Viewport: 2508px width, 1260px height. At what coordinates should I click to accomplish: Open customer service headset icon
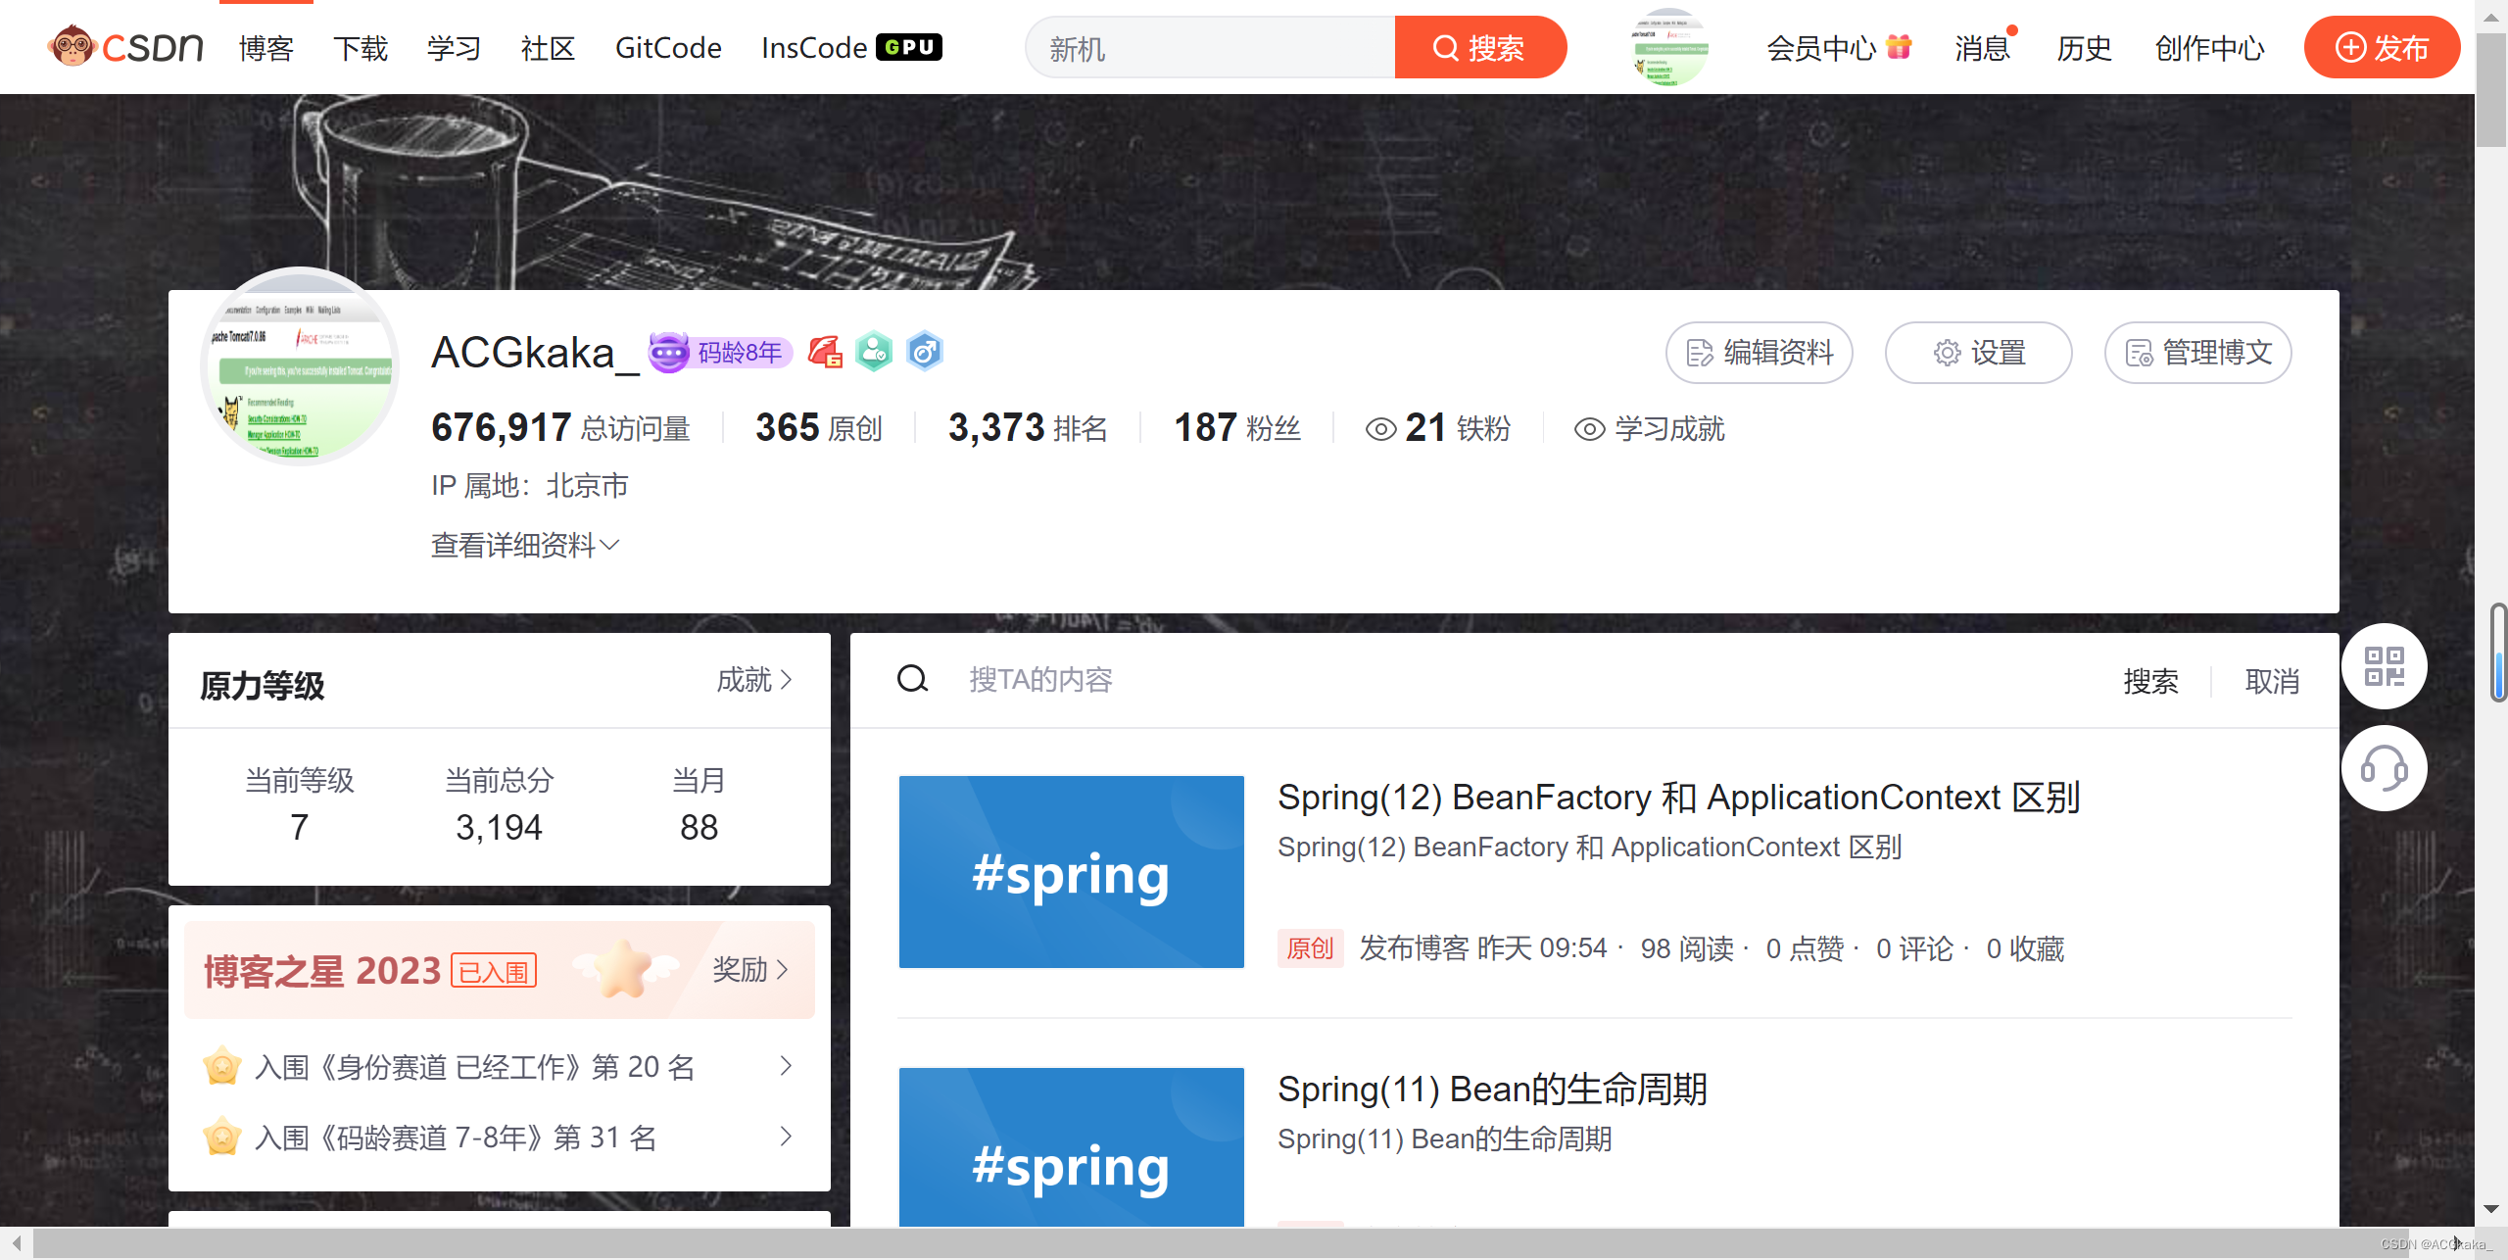pyautogui.click(x=2384, y=768)
